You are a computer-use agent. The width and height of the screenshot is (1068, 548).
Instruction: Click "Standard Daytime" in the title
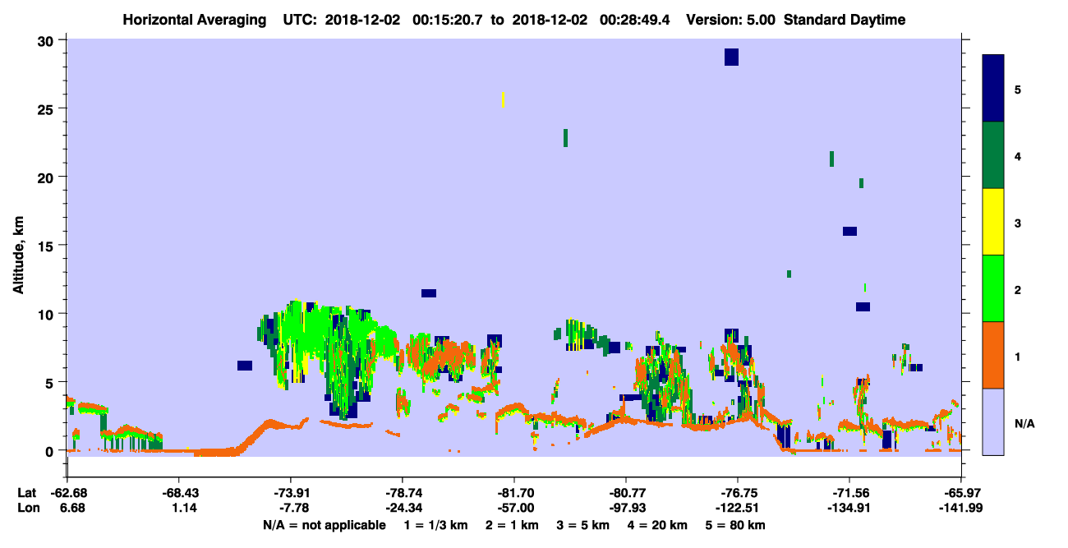(x=844, y=20)
